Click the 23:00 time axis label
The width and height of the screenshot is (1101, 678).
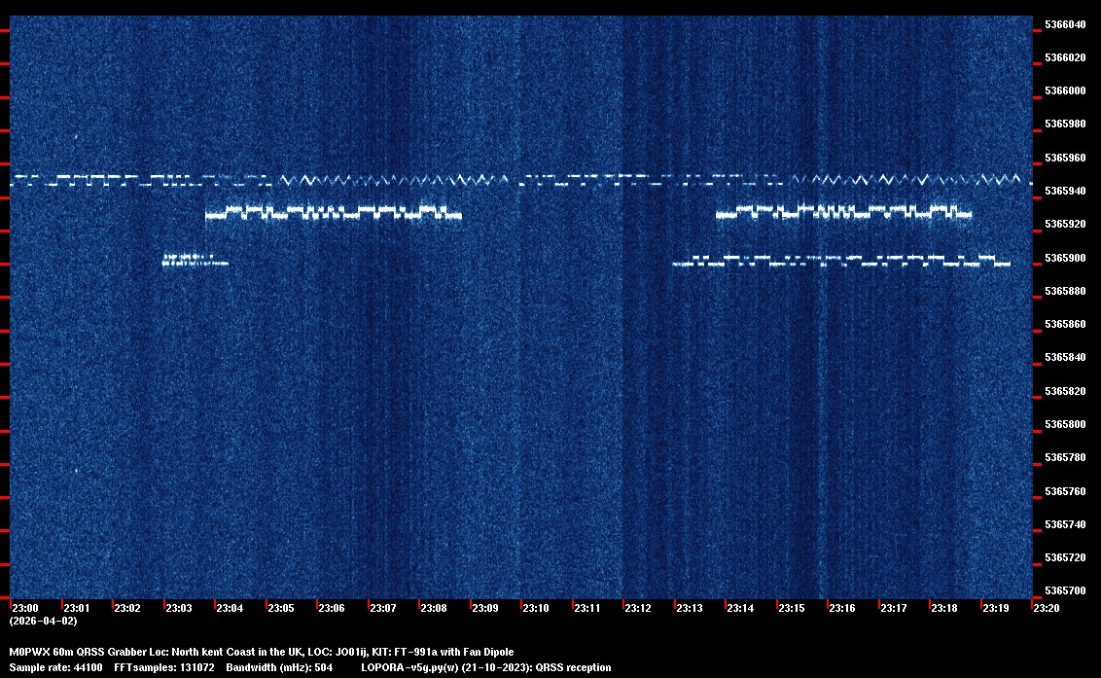click(x=24, y=608)
